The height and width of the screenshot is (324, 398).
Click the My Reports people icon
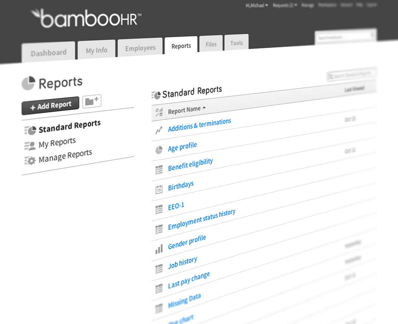tap(30, 145)
